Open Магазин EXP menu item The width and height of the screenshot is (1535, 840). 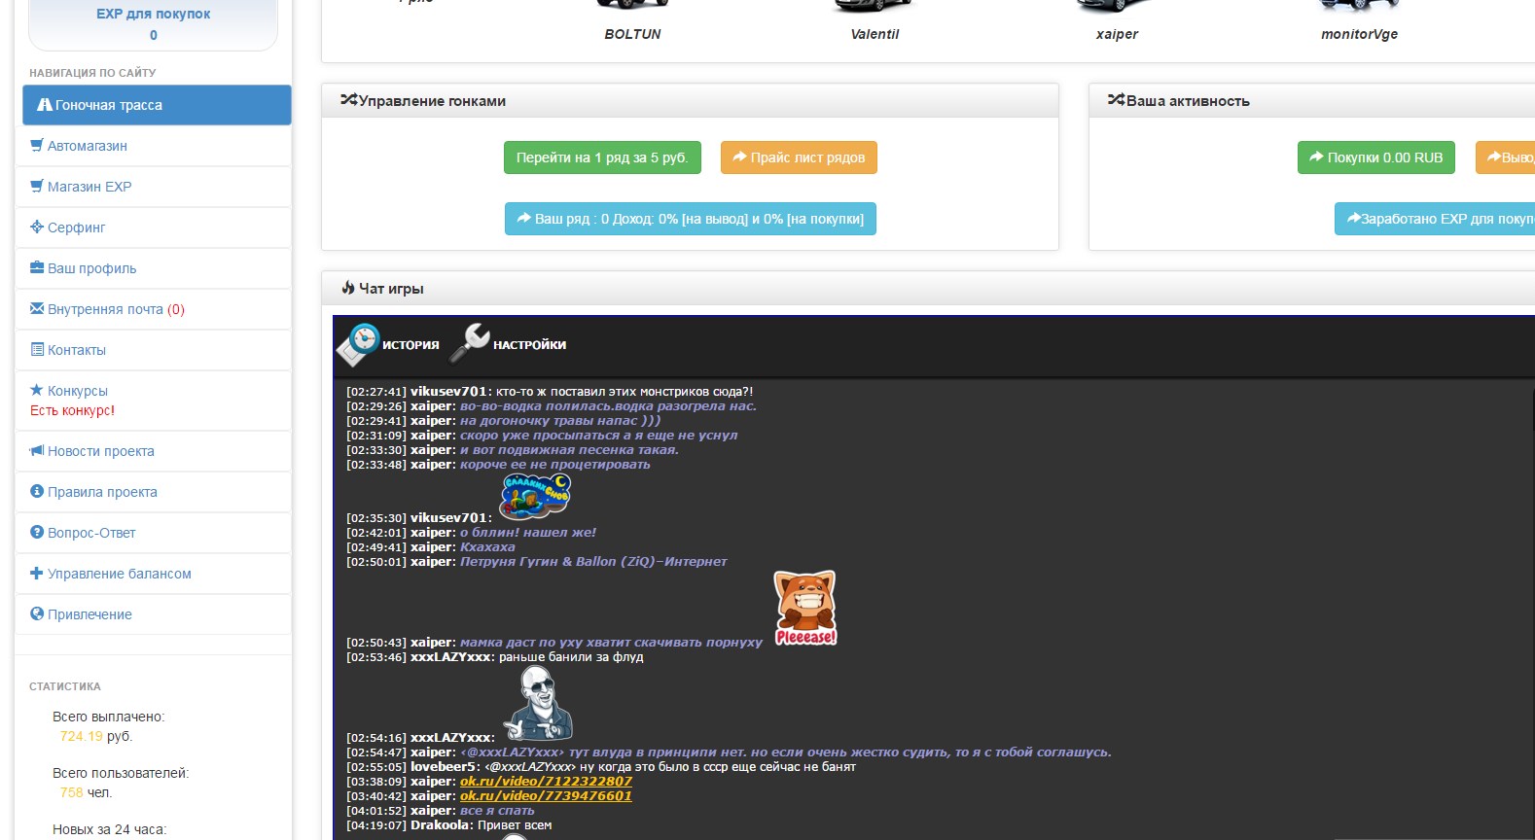[89, 187]
